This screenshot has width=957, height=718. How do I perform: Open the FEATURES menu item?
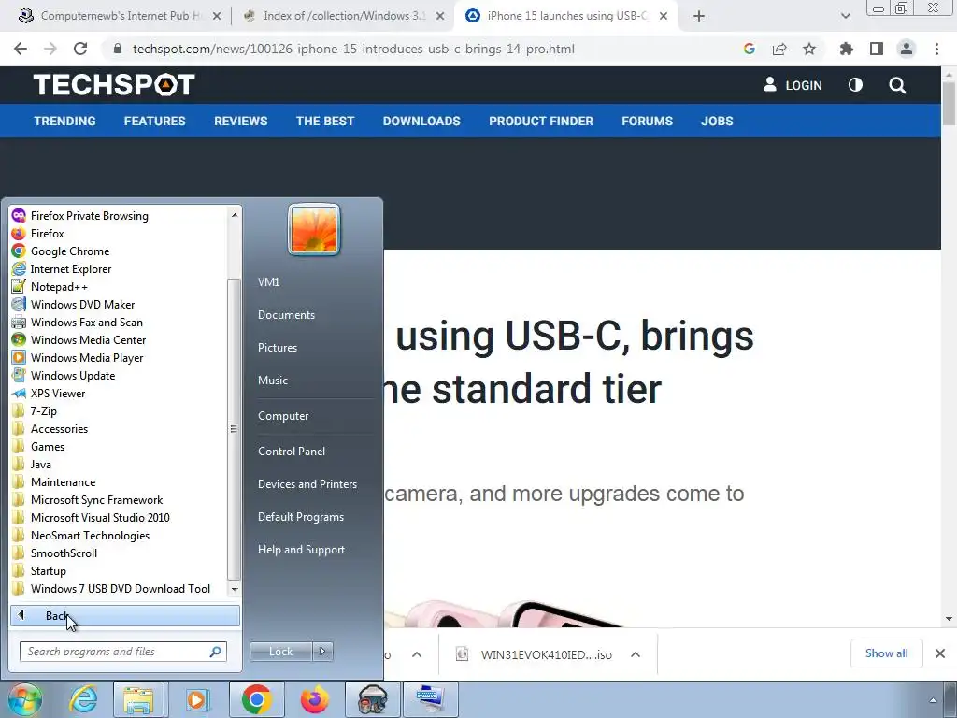(x=154, y=121)
